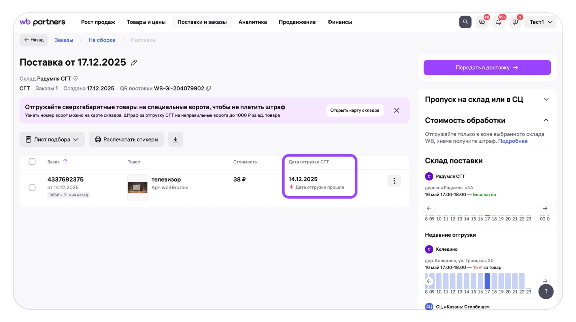
Task: Open support question icon with badge 3
Action: tap(515, 22)
